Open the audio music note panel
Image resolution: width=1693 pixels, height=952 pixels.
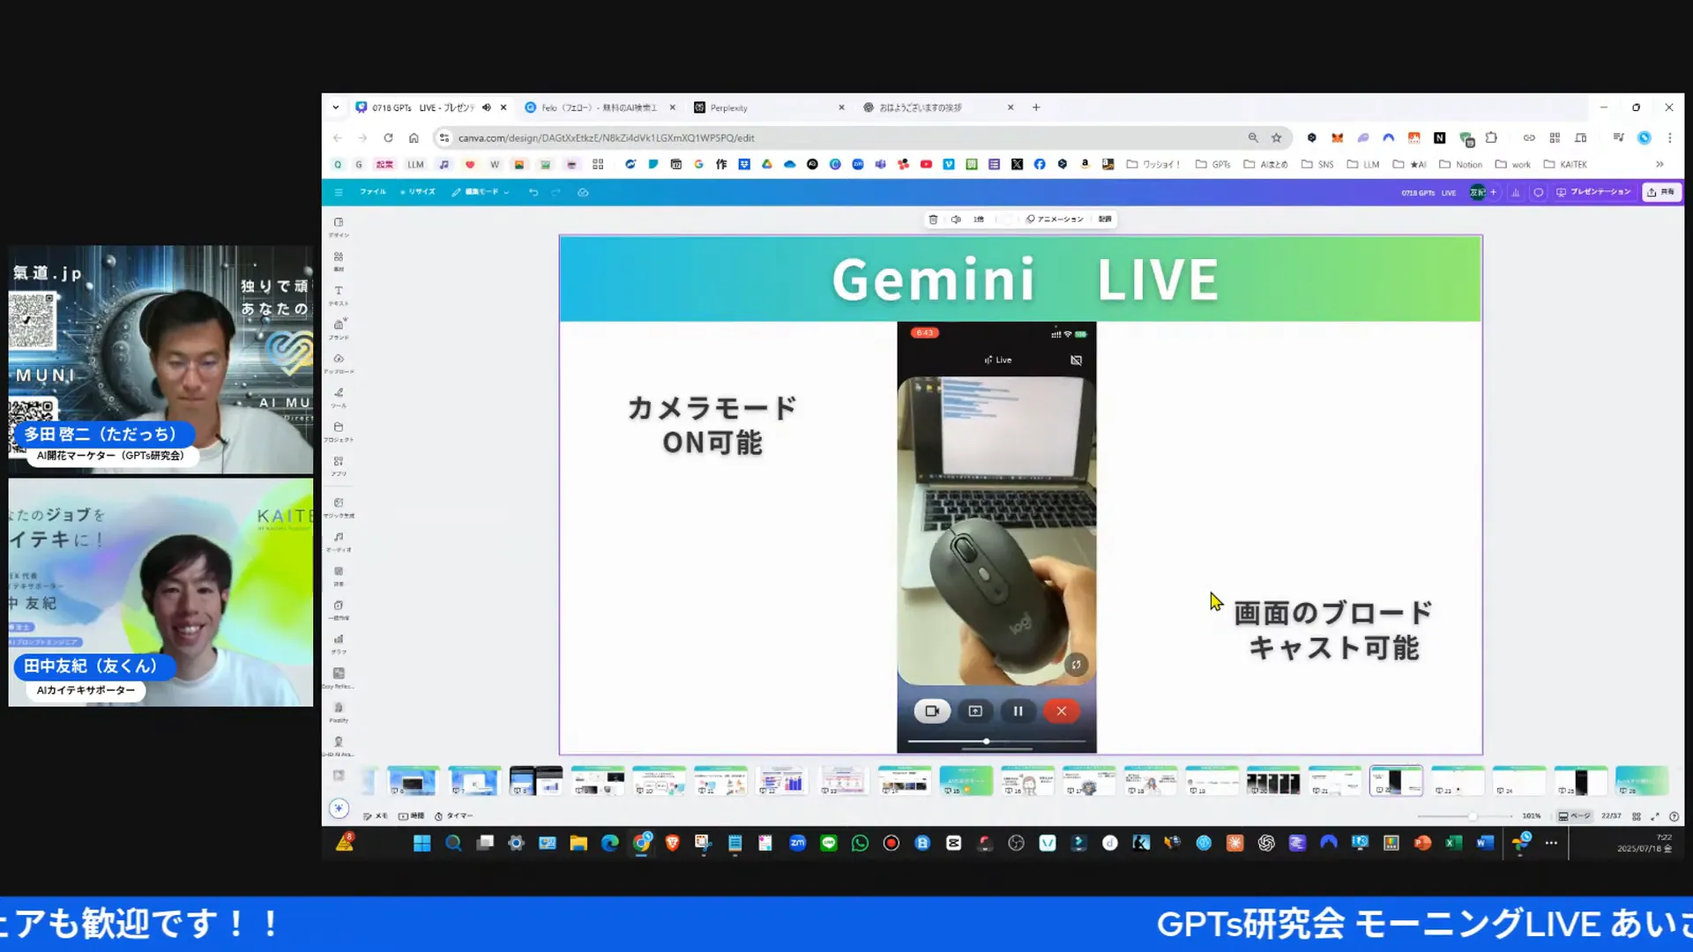click(x=339, y=541)
